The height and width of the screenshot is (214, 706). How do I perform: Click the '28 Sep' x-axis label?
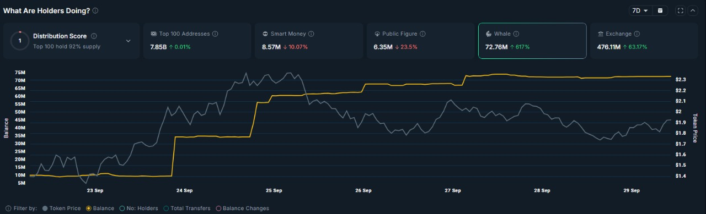coord(542,190)
